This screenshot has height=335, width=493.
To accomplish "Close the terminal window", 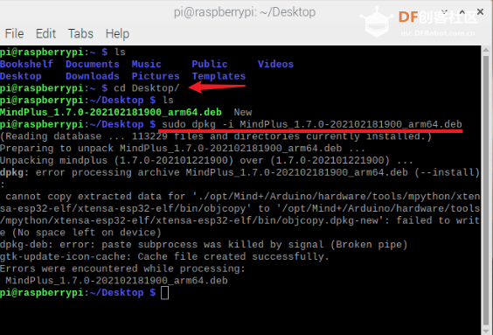I will [x=480, y=12].
